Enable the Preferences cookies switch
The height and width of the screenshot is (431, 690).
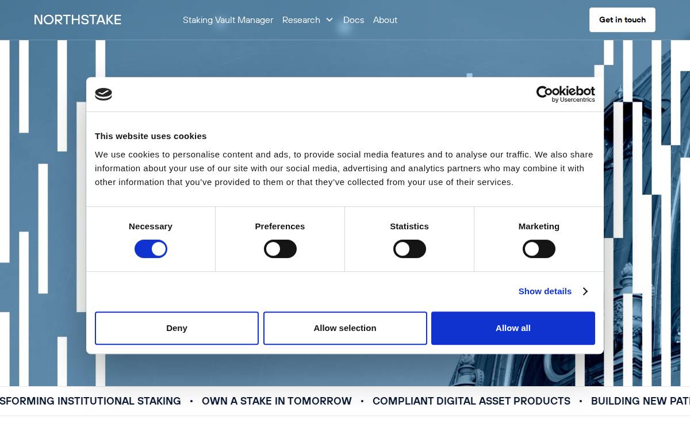coord(280,249)
